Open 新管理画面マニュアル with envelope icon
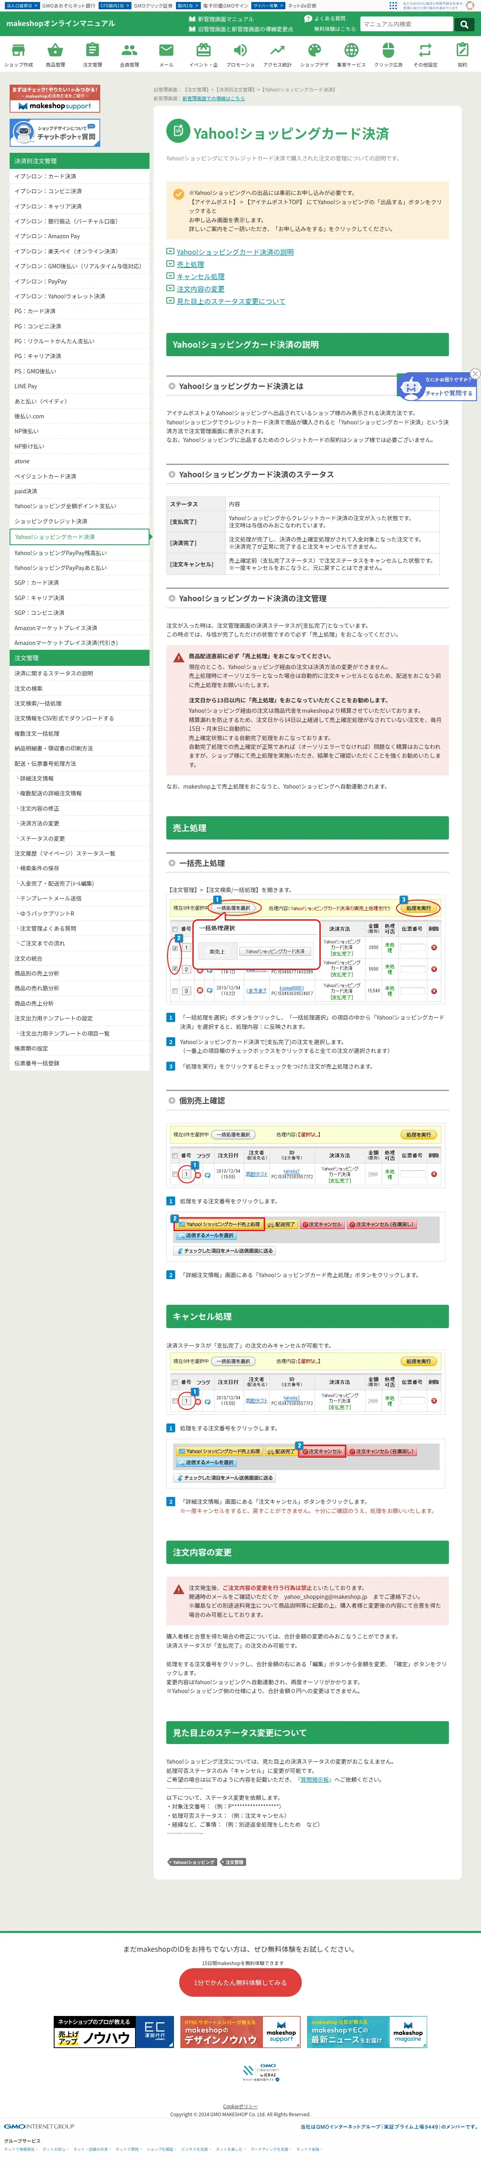The image size is (481, 2168). tap(221, 18)
